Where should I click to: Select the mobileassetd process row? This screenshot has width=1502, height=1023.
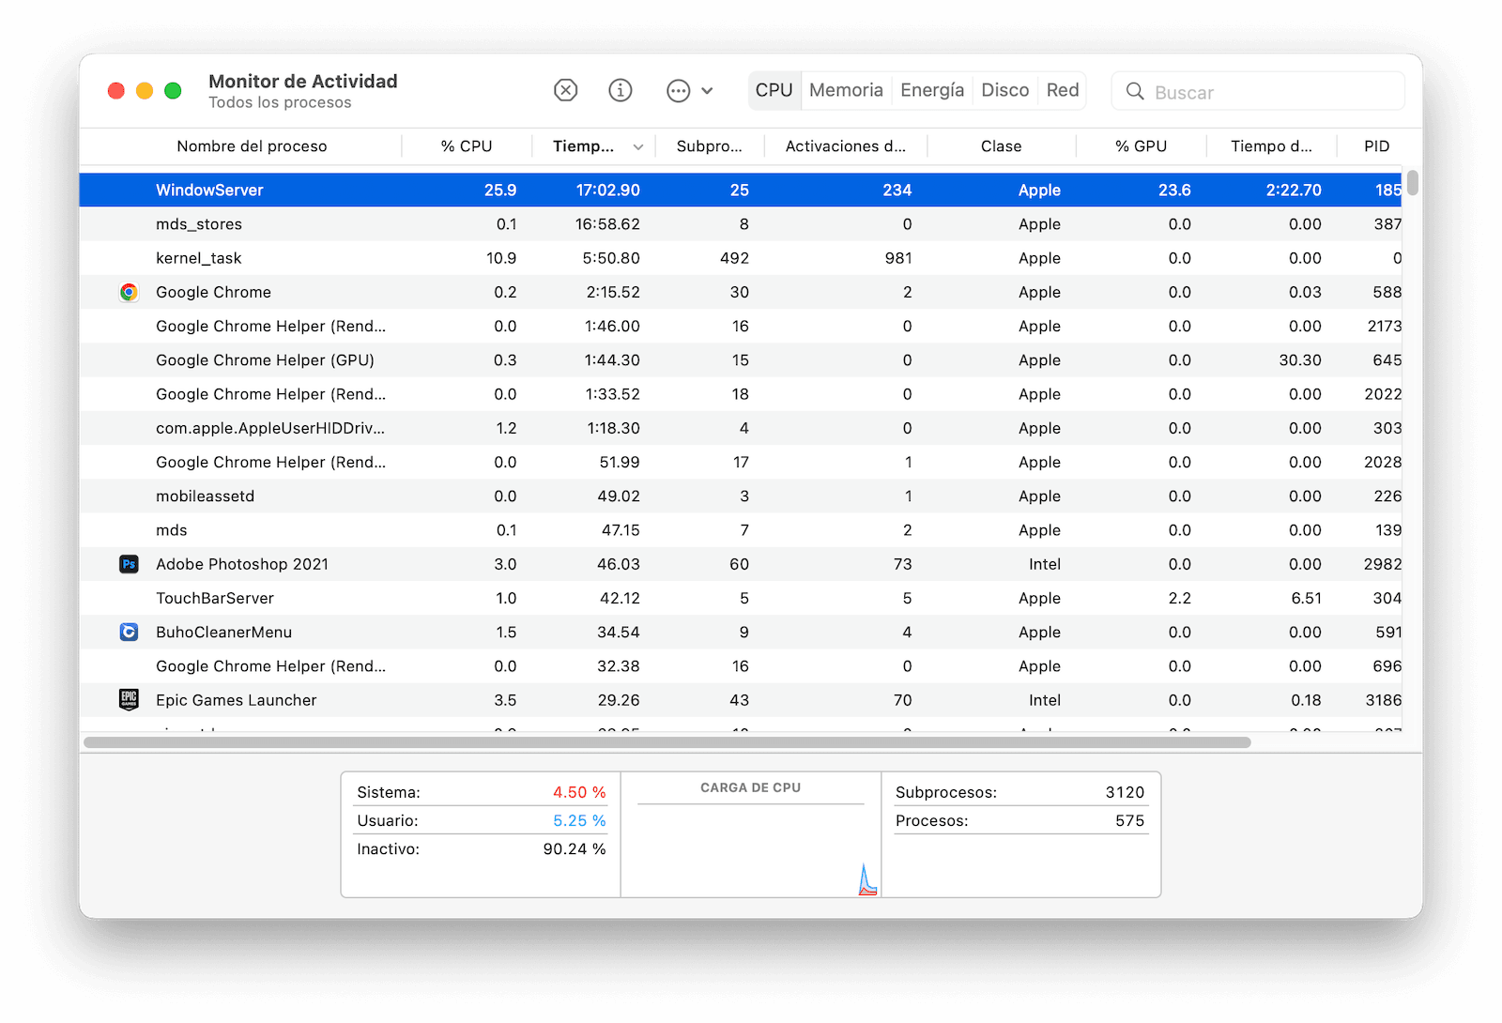[741, 496]
